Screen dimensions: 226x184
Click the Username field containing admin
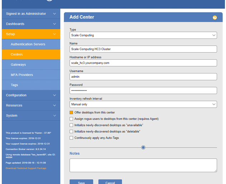pos(143,77)
